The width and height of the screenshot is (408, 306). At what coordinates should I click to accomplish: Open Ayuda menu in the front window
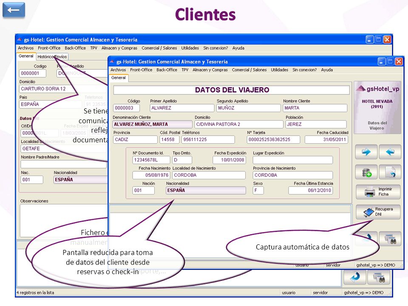point(327,70)
